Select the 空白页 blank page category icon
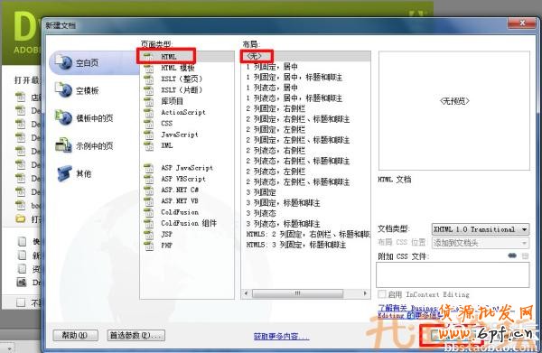The width and height of the screenshot is (542, 353). [x=63, y=61]
